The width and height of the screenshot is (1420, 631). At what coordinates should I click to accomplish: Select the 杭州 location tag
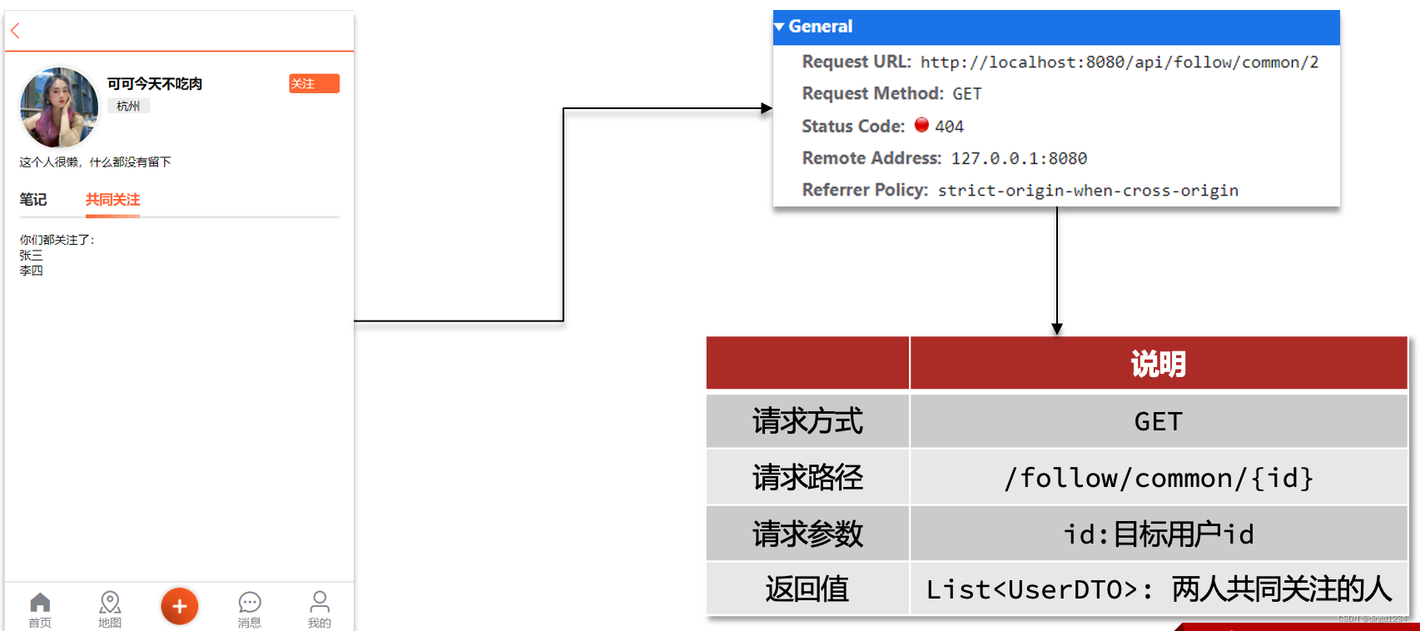tap(128, 106)
